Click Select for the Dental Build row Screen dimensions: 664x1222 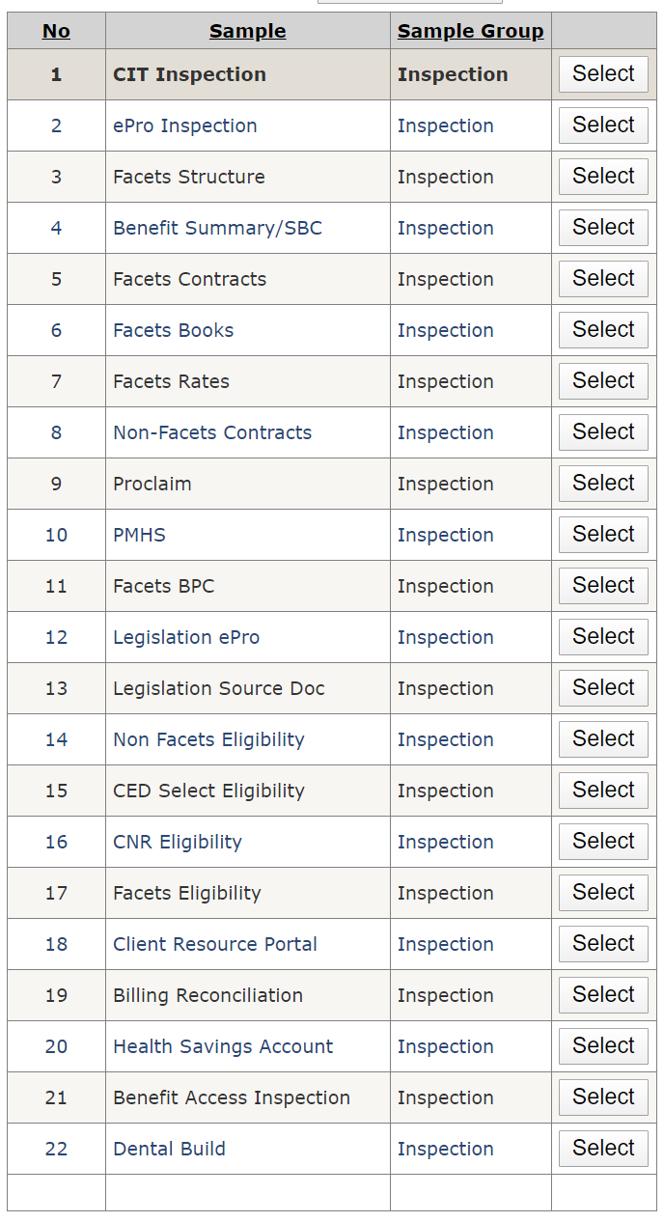[603, 1149]
